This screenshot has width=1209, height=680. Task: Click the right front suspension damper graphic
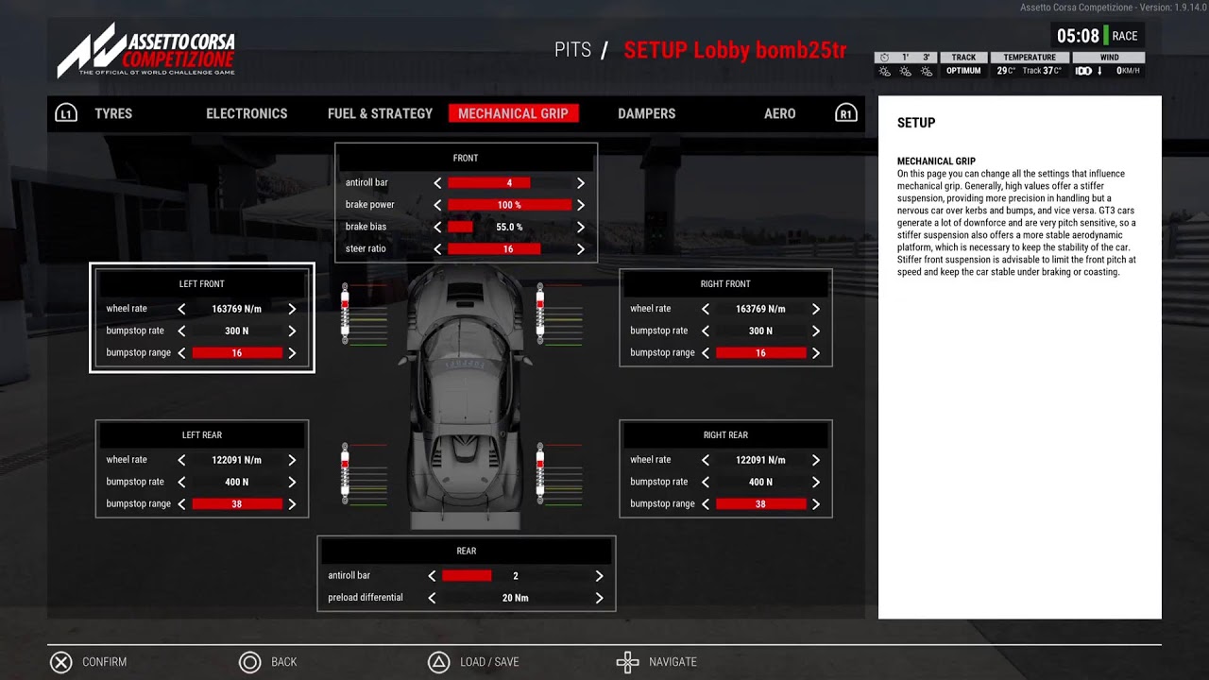[539, 314]
